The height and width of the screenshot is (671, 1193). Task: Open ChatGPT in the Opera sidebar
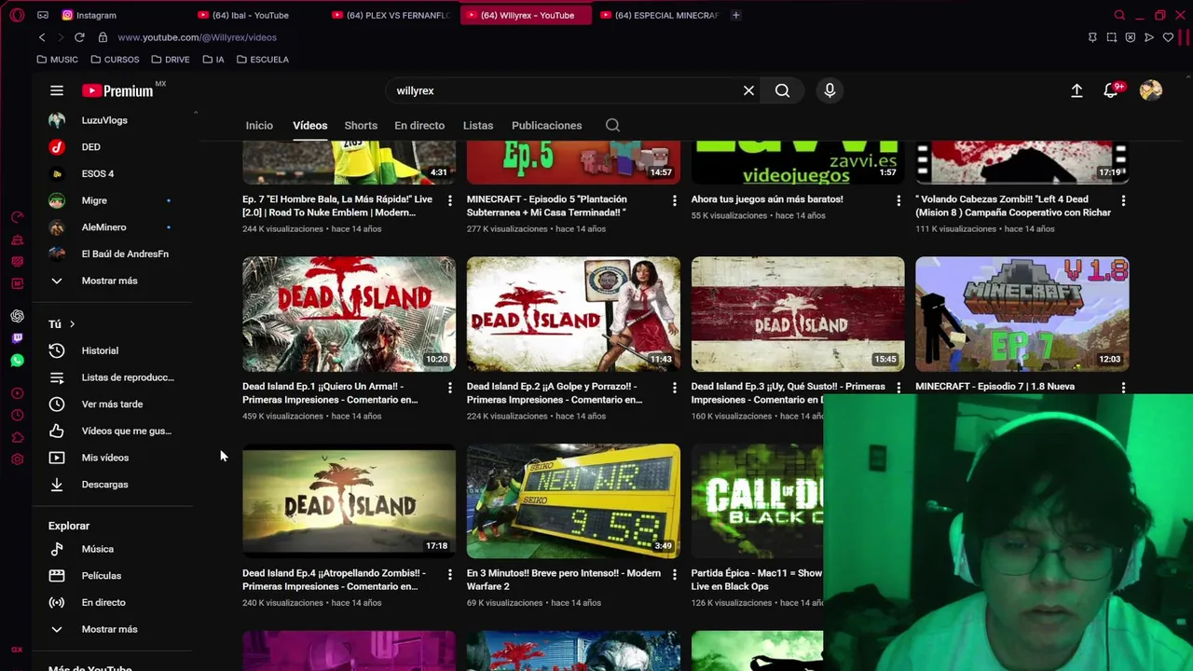tap(17, 317)
